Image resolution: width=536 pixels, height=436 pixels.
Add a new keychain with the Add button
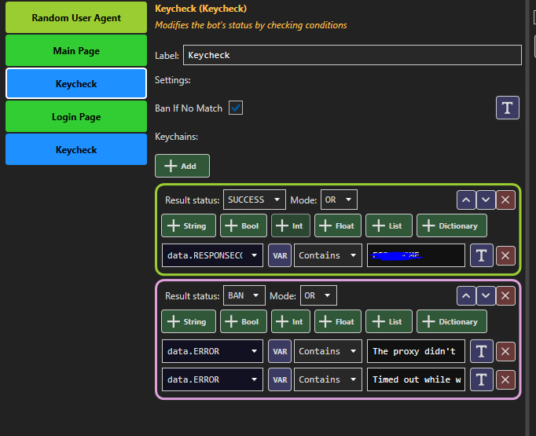coord(182,166)
